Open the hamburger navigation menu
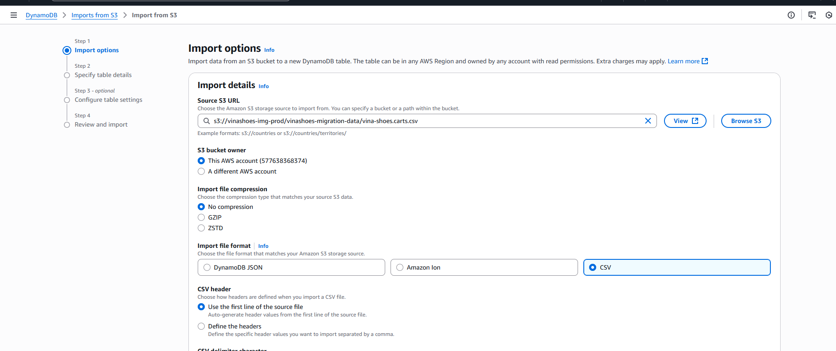Screen dimensions: 836x351 [14, 15]
